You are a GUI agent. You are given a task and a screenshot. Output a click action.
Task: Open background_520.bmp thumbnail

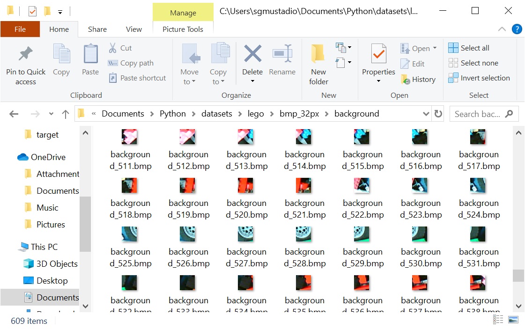[x=246, y=185]
